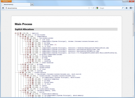135x98 pixels.
Task: Click the Main Process heading
Action: point(23,24)
